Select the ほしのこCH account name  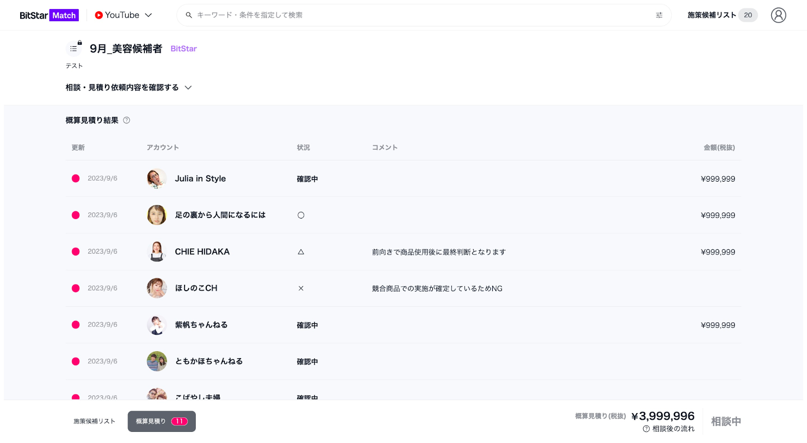click(x=196, y=288)
